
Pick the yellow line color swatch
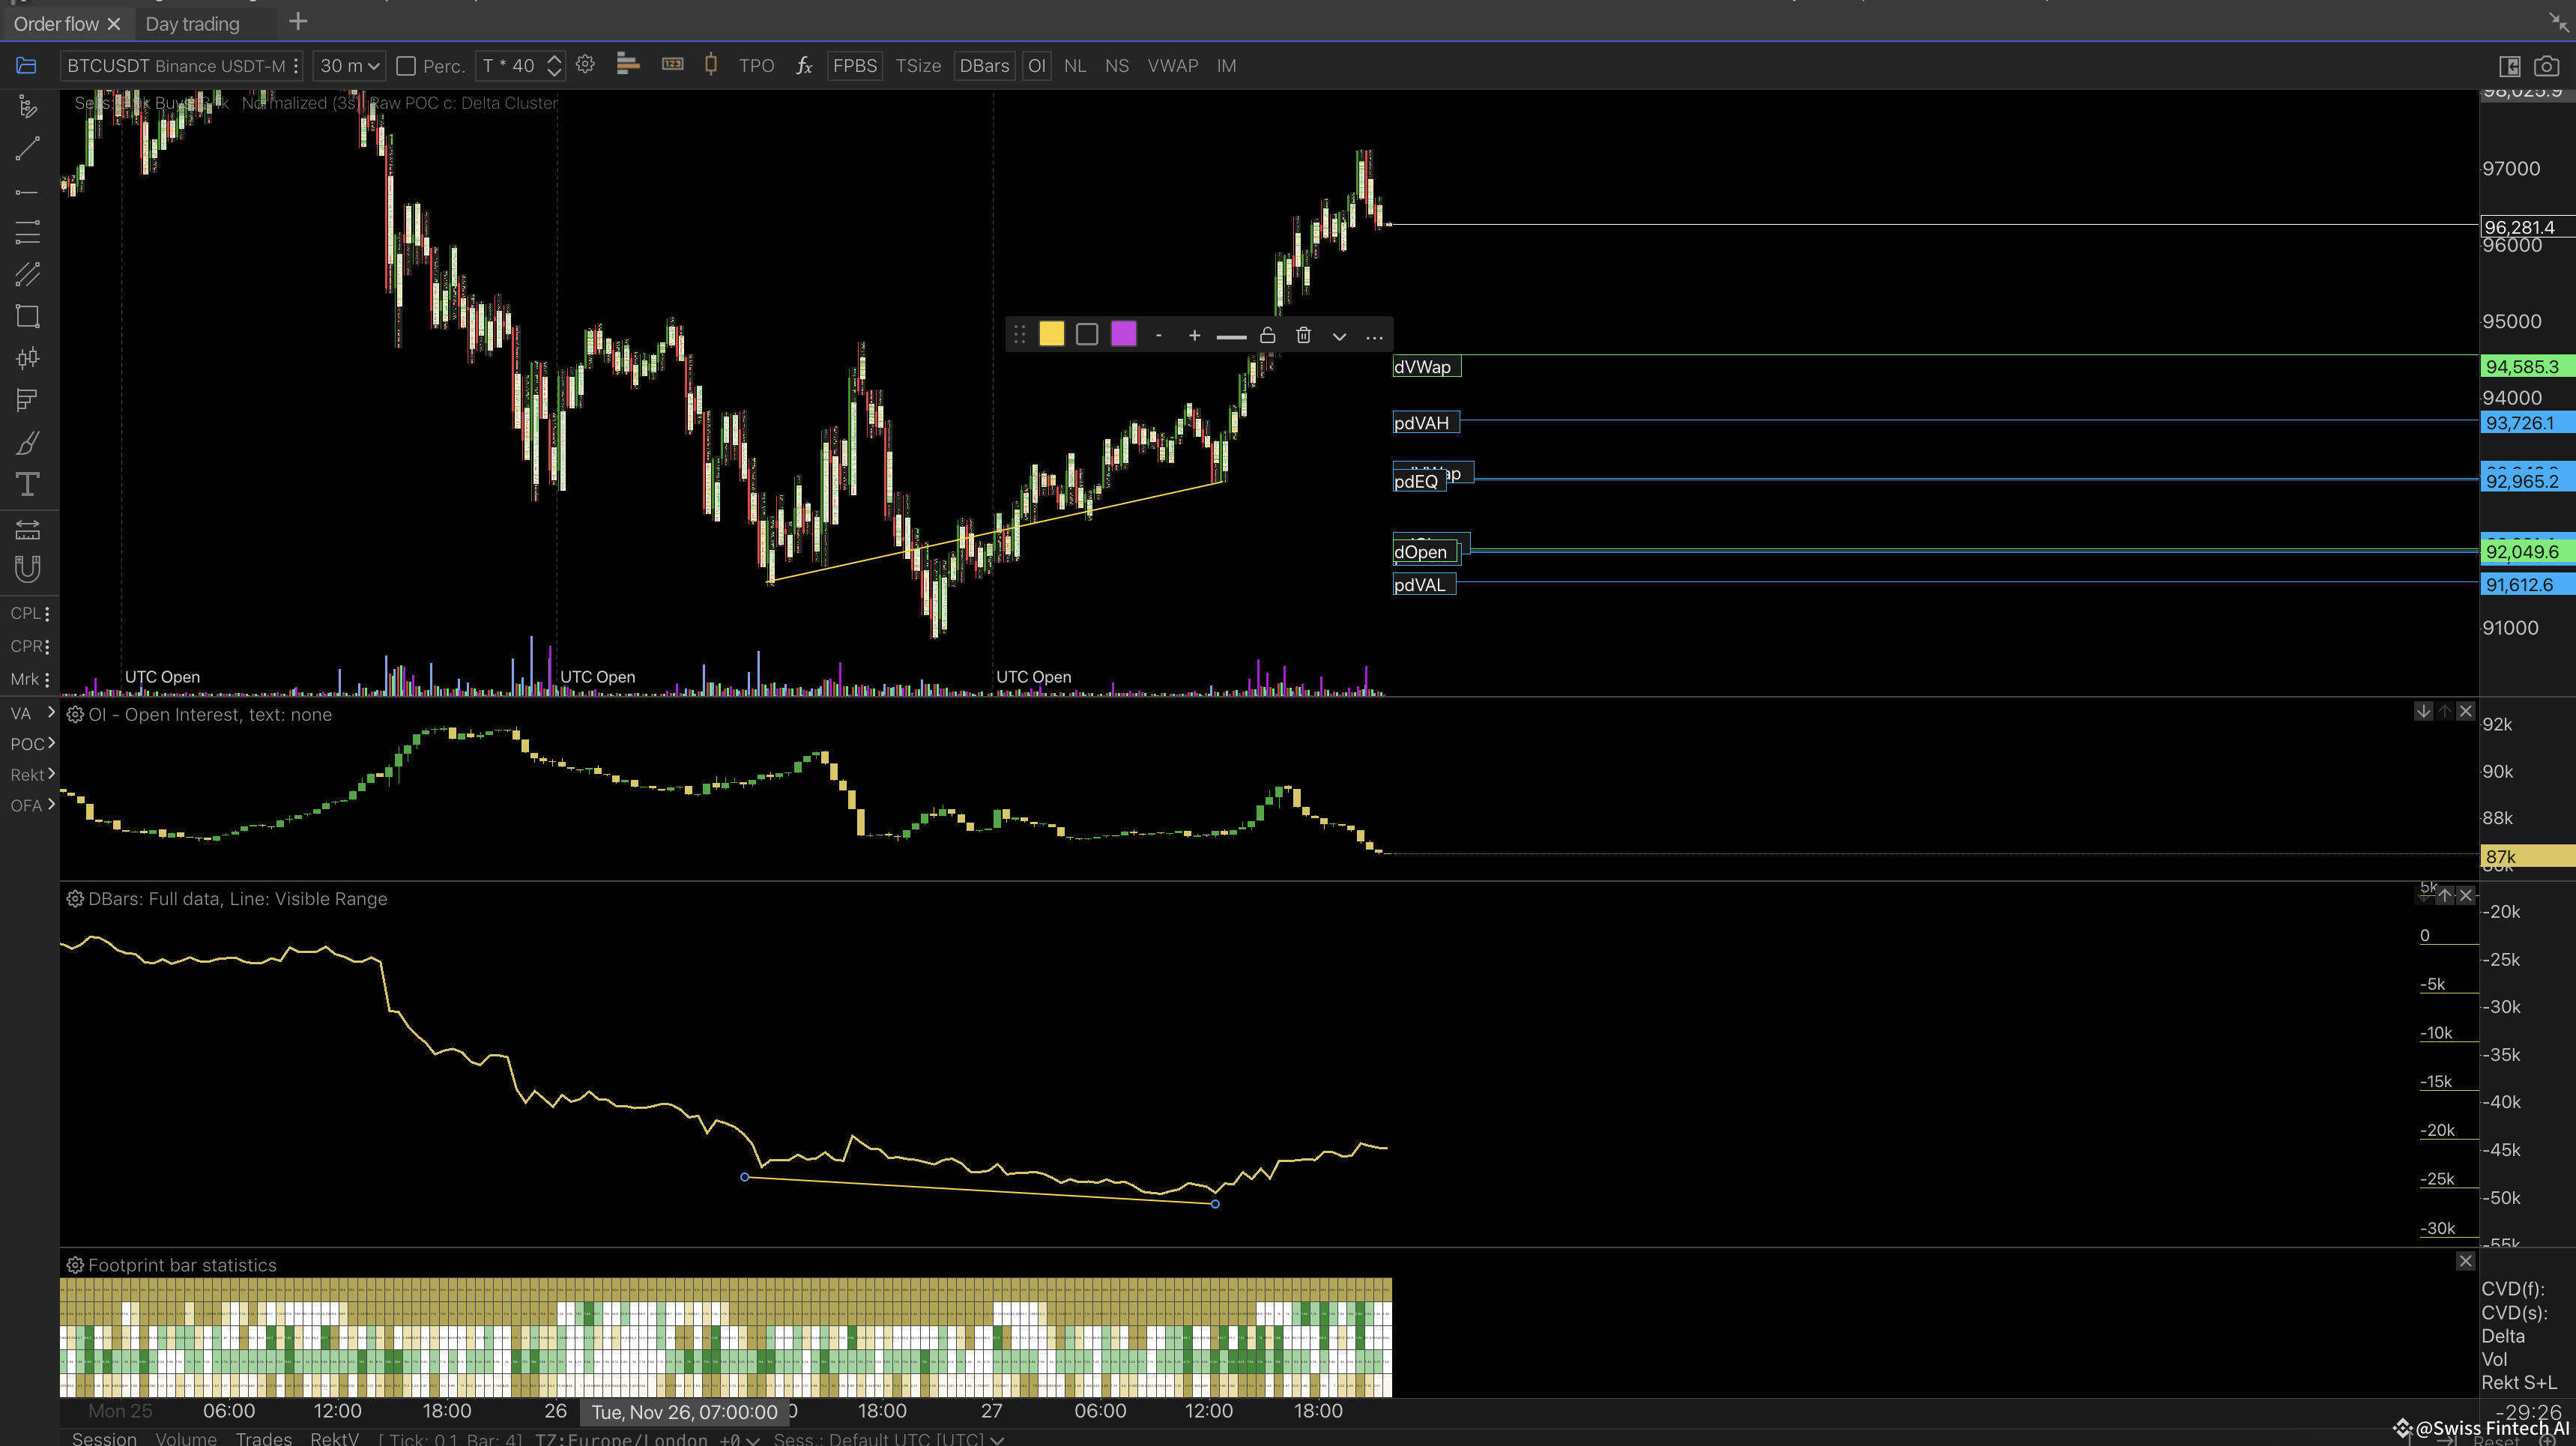click(1051, 334)
